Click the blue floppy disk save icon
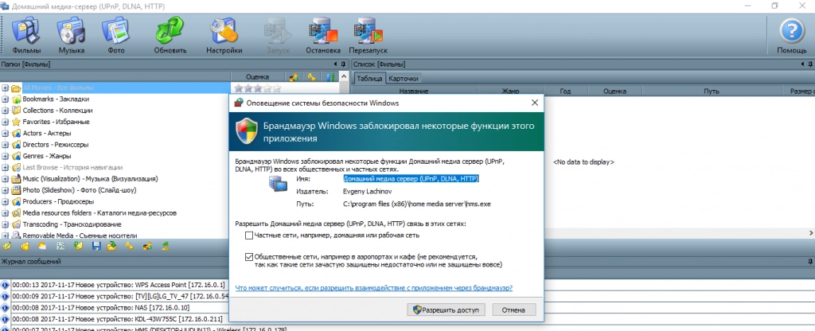 (96, 247)
